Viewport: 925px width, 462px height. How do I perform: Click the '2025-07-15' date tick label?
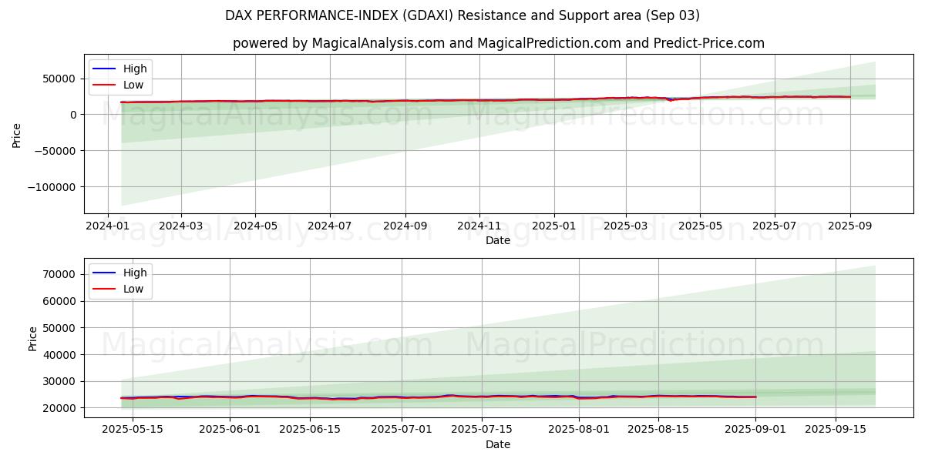point(482,430)
